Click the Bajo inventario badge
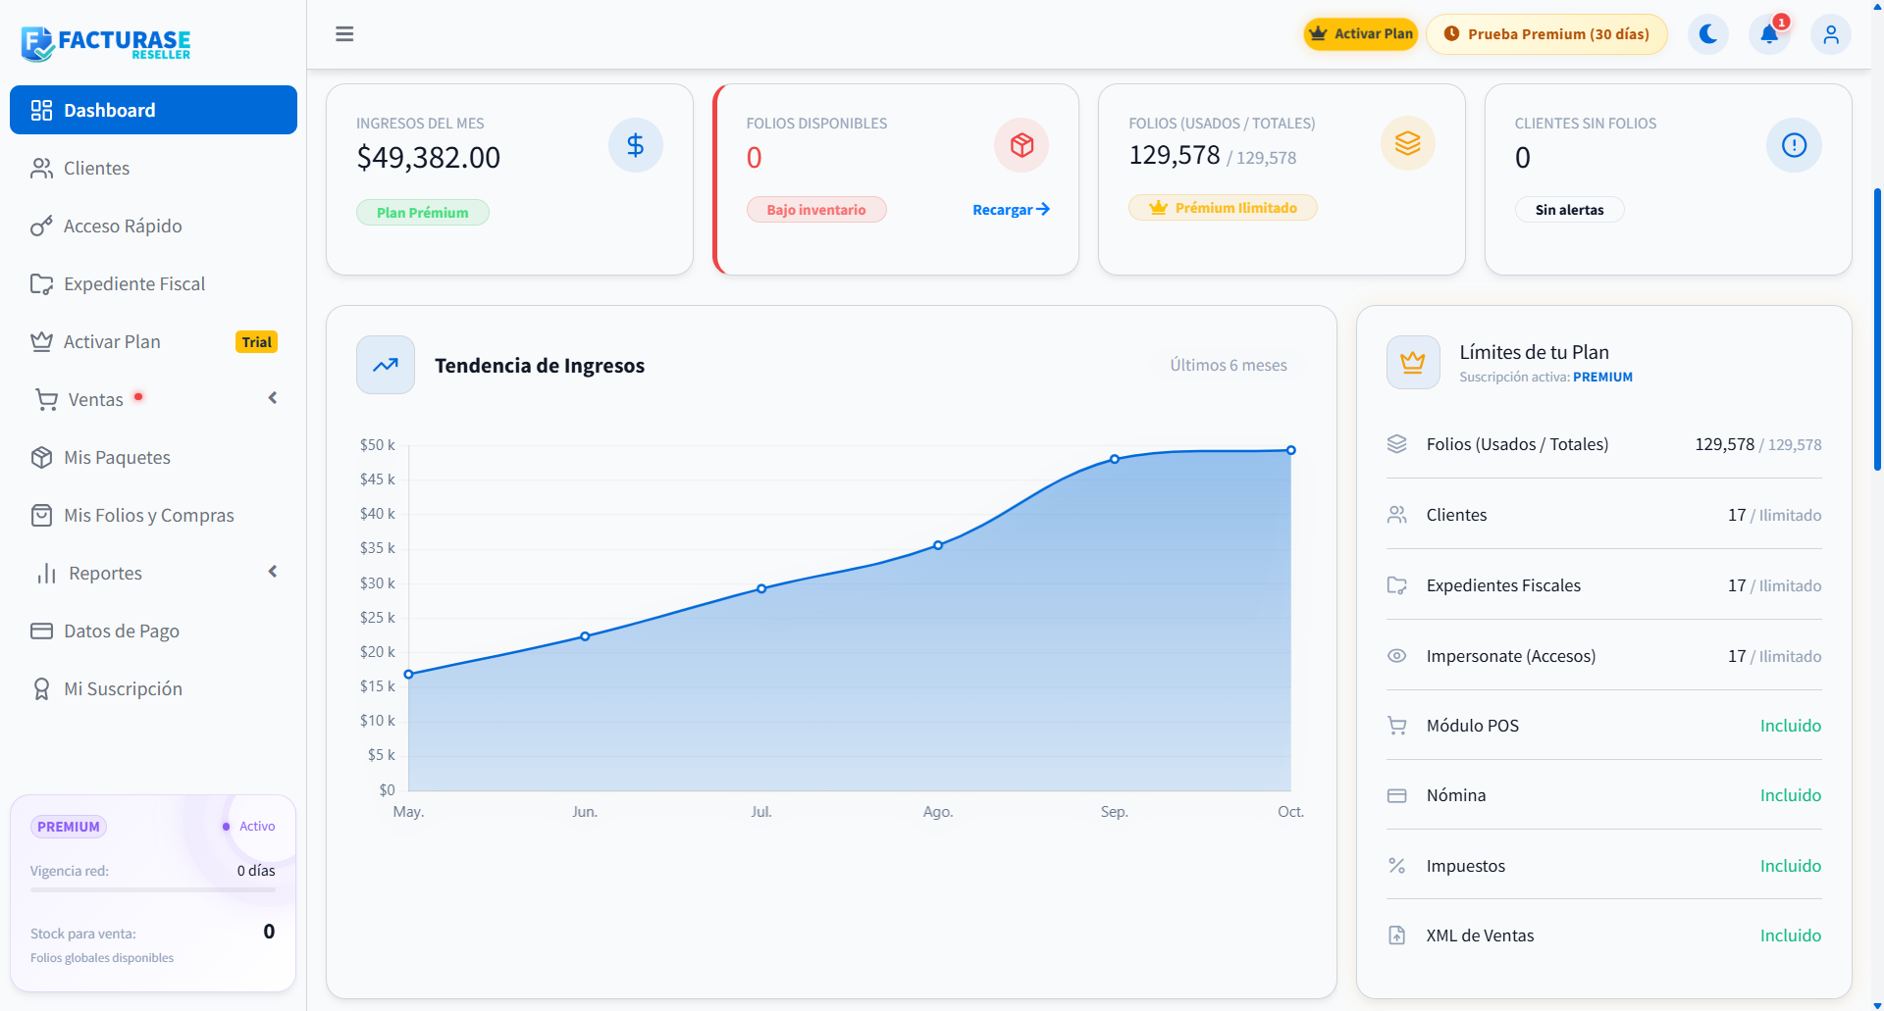 (x=816, y=210)
